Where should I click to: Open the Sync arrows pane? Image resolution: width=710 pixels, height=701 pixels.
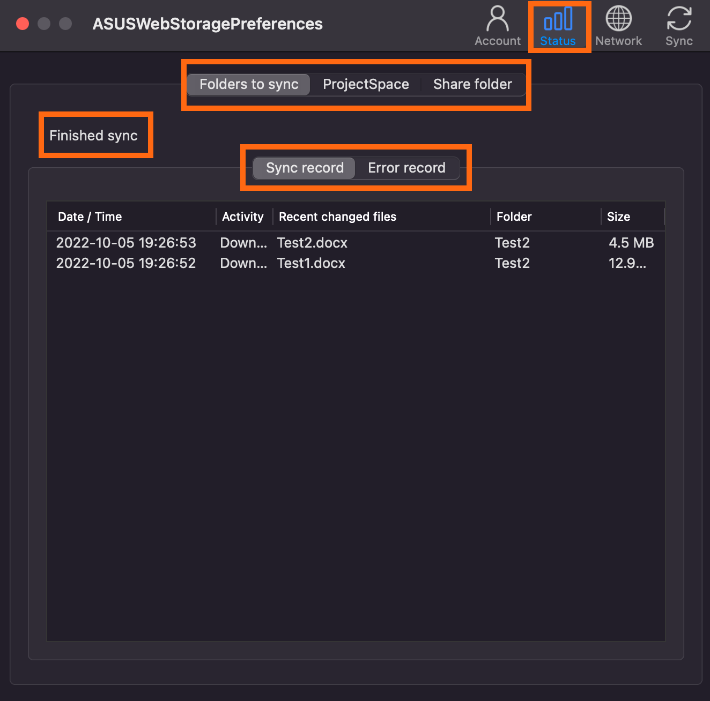[679, 26]
